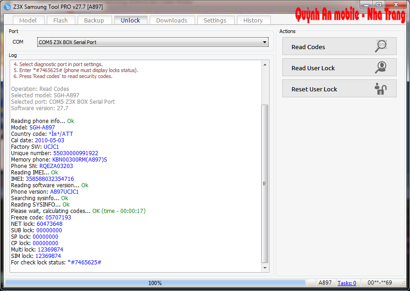Click the Z3X app icon in title bar

tap(7, 6)
